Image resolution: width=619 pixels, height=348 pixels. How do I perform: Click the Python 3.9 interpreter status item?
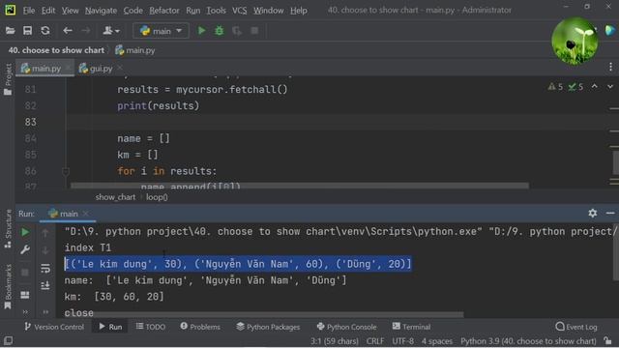(528, 341)
